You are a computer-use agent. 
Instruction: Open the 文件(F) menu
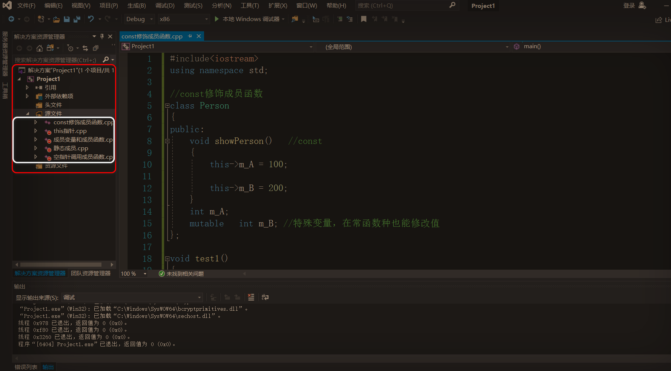pos(26,6)
